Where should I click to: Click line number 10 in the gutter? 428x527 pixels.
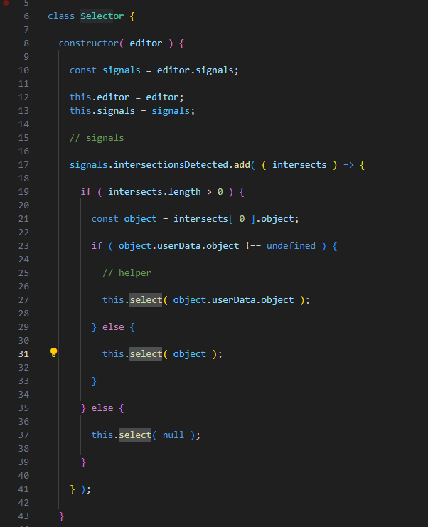(23, 70)
